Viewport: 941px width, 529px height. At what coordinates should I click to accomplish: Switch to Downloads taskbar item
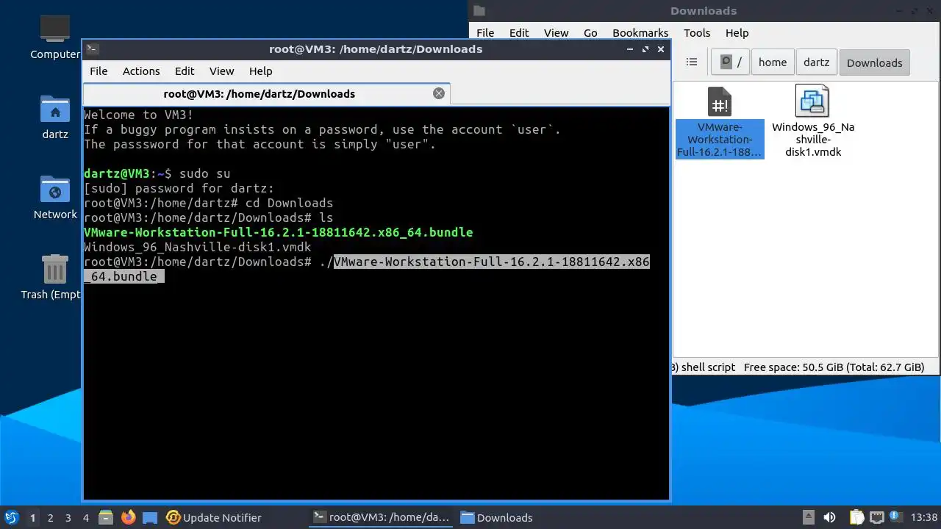pyautogui.click(x=496, y=517)
